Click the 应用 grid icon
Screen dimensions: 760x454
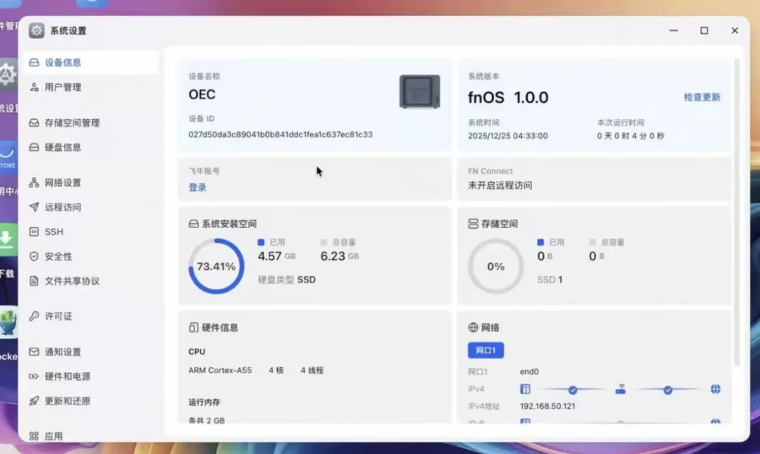pyautogui.click(x=34, y=436)
